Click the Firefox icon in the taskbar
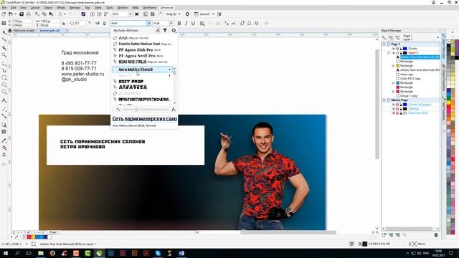459x258 pixels. (52, 253)
